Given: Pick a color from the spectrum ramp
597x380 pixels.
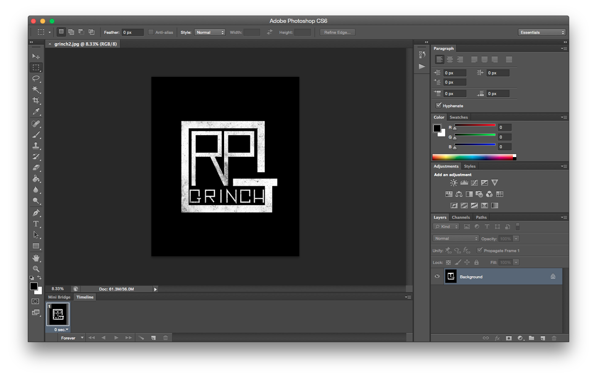Looking at the screenshot, I should pyautogui.click(x=474, y=157).
